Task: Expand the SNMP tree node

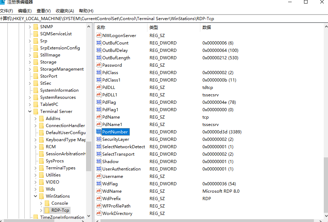Action: click(x=30, y=27)
